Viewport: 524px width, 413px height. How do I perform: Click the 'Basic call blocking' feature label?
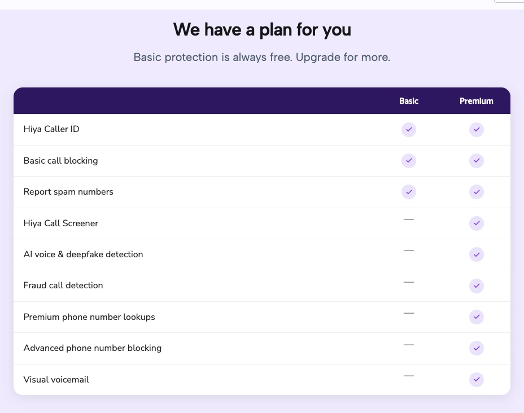coord(60,161)
